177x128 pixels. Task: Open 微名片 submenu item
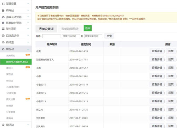pos(10,68)
